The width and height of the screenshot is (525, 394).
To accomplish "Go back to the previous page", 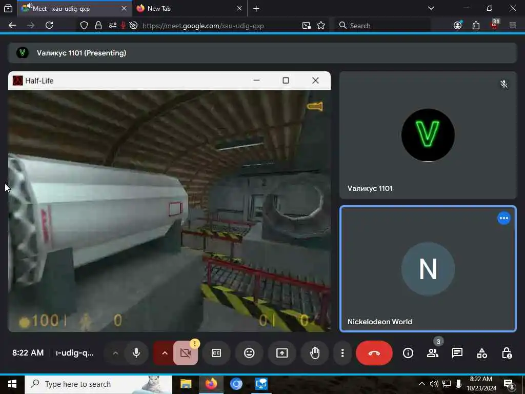I will coord(12,26).
